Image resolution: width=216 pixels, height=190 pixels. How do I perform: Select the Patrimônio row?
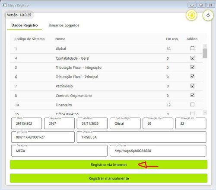pos(106,86)
